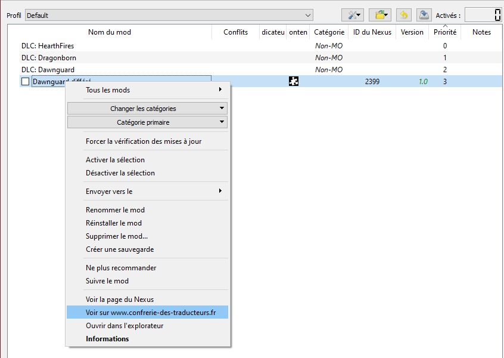The image size is (504, 358).
Task: Click the content puzzle icon in Dawnguard row
Action: [x=293, y=82]
